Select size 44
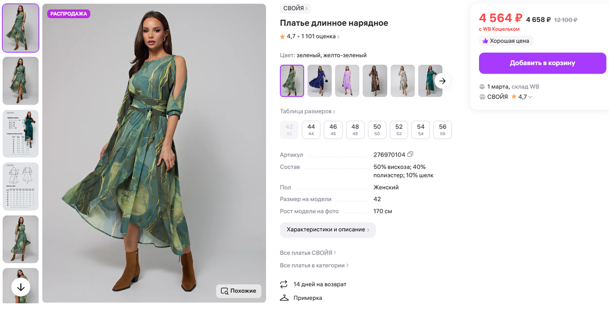Image resolution: width=609 pixels, height=312 pixels. point(311,130)
